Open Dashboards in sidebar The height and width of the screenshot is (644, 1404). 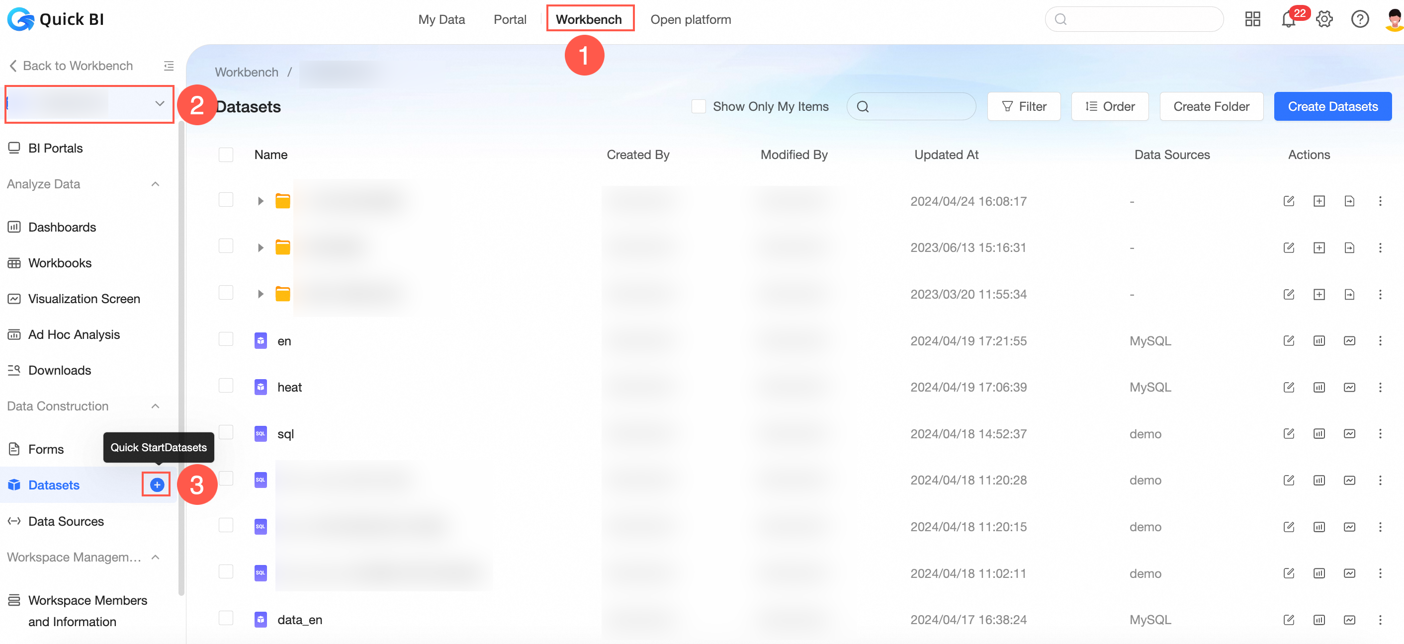point(62,227)
